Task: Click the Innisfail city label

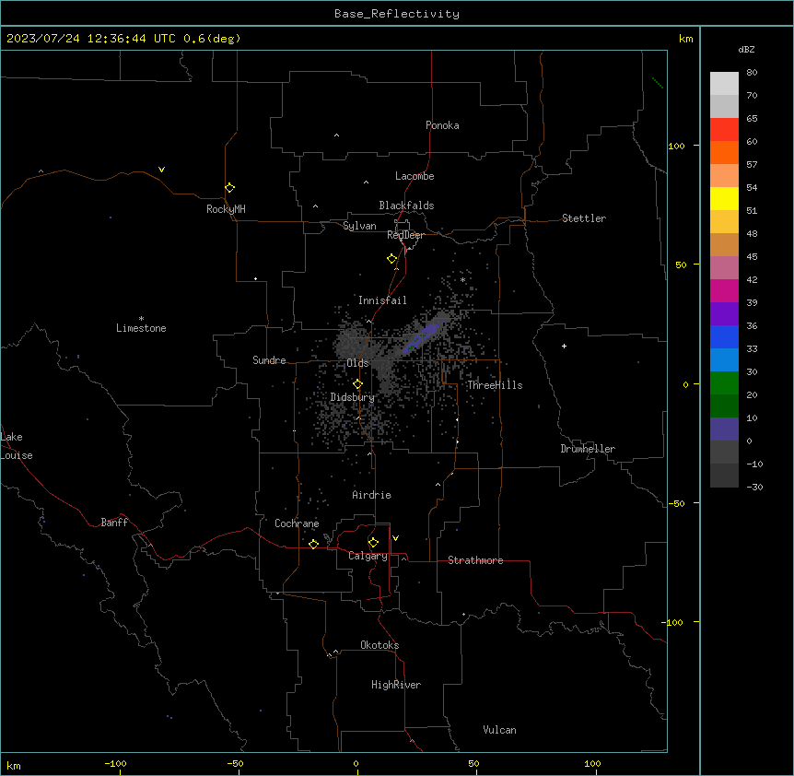Action: click(382, 300)
